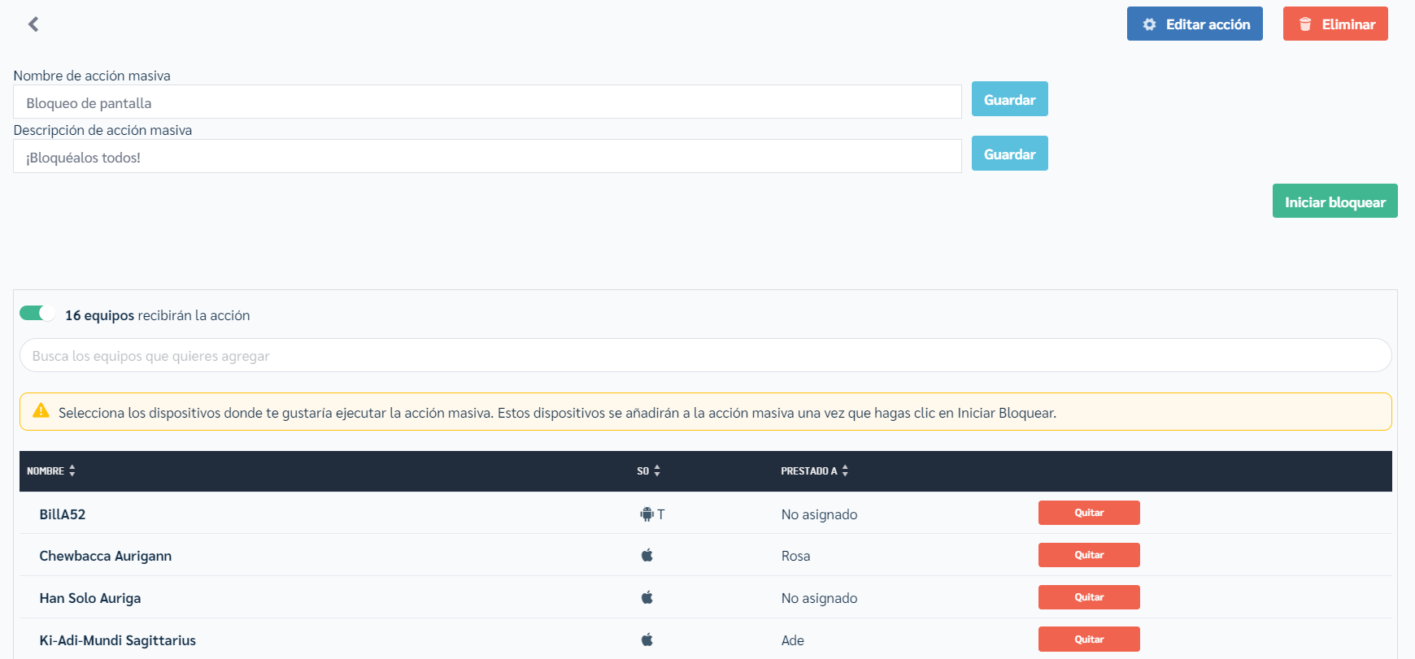The image size is (1415, 659).
Task: Click the Apple icon in Han Solo Auriga row
Action: coord(647,598)
